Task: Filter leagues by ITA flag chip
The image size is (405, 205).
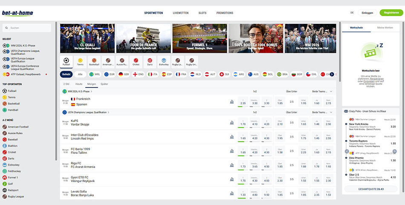Action: (x=153, y=74)
